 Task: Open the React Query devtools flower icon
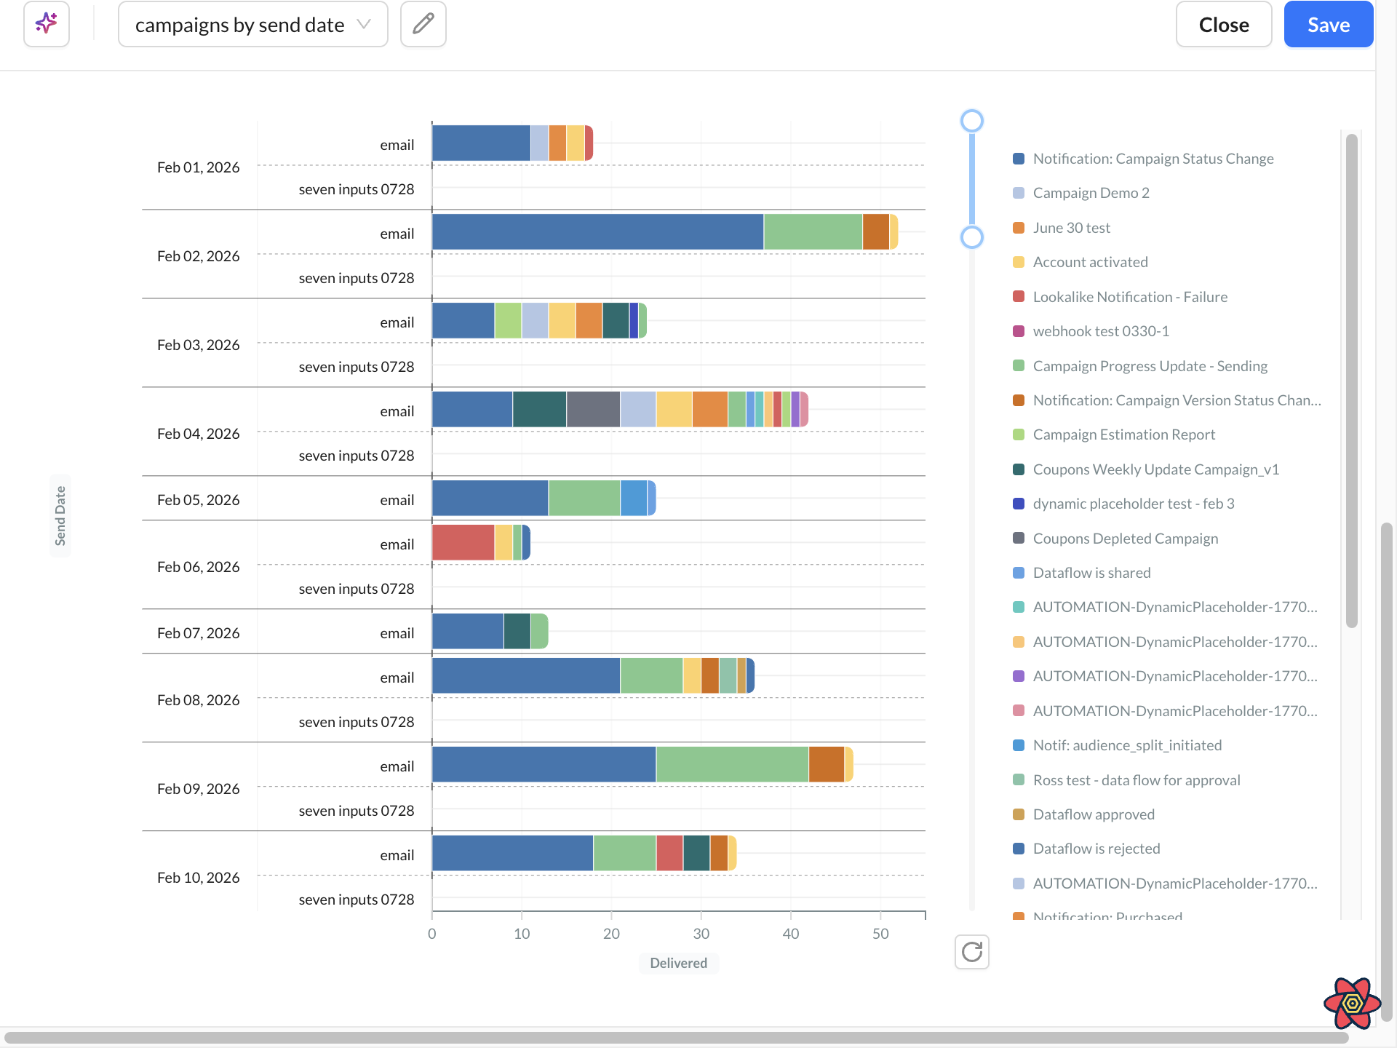click(1352, 1004)
